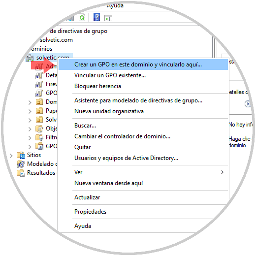256x256 pixels.
Task: Click the show/hide action pane toolbar icon
Action: (108, 18)
